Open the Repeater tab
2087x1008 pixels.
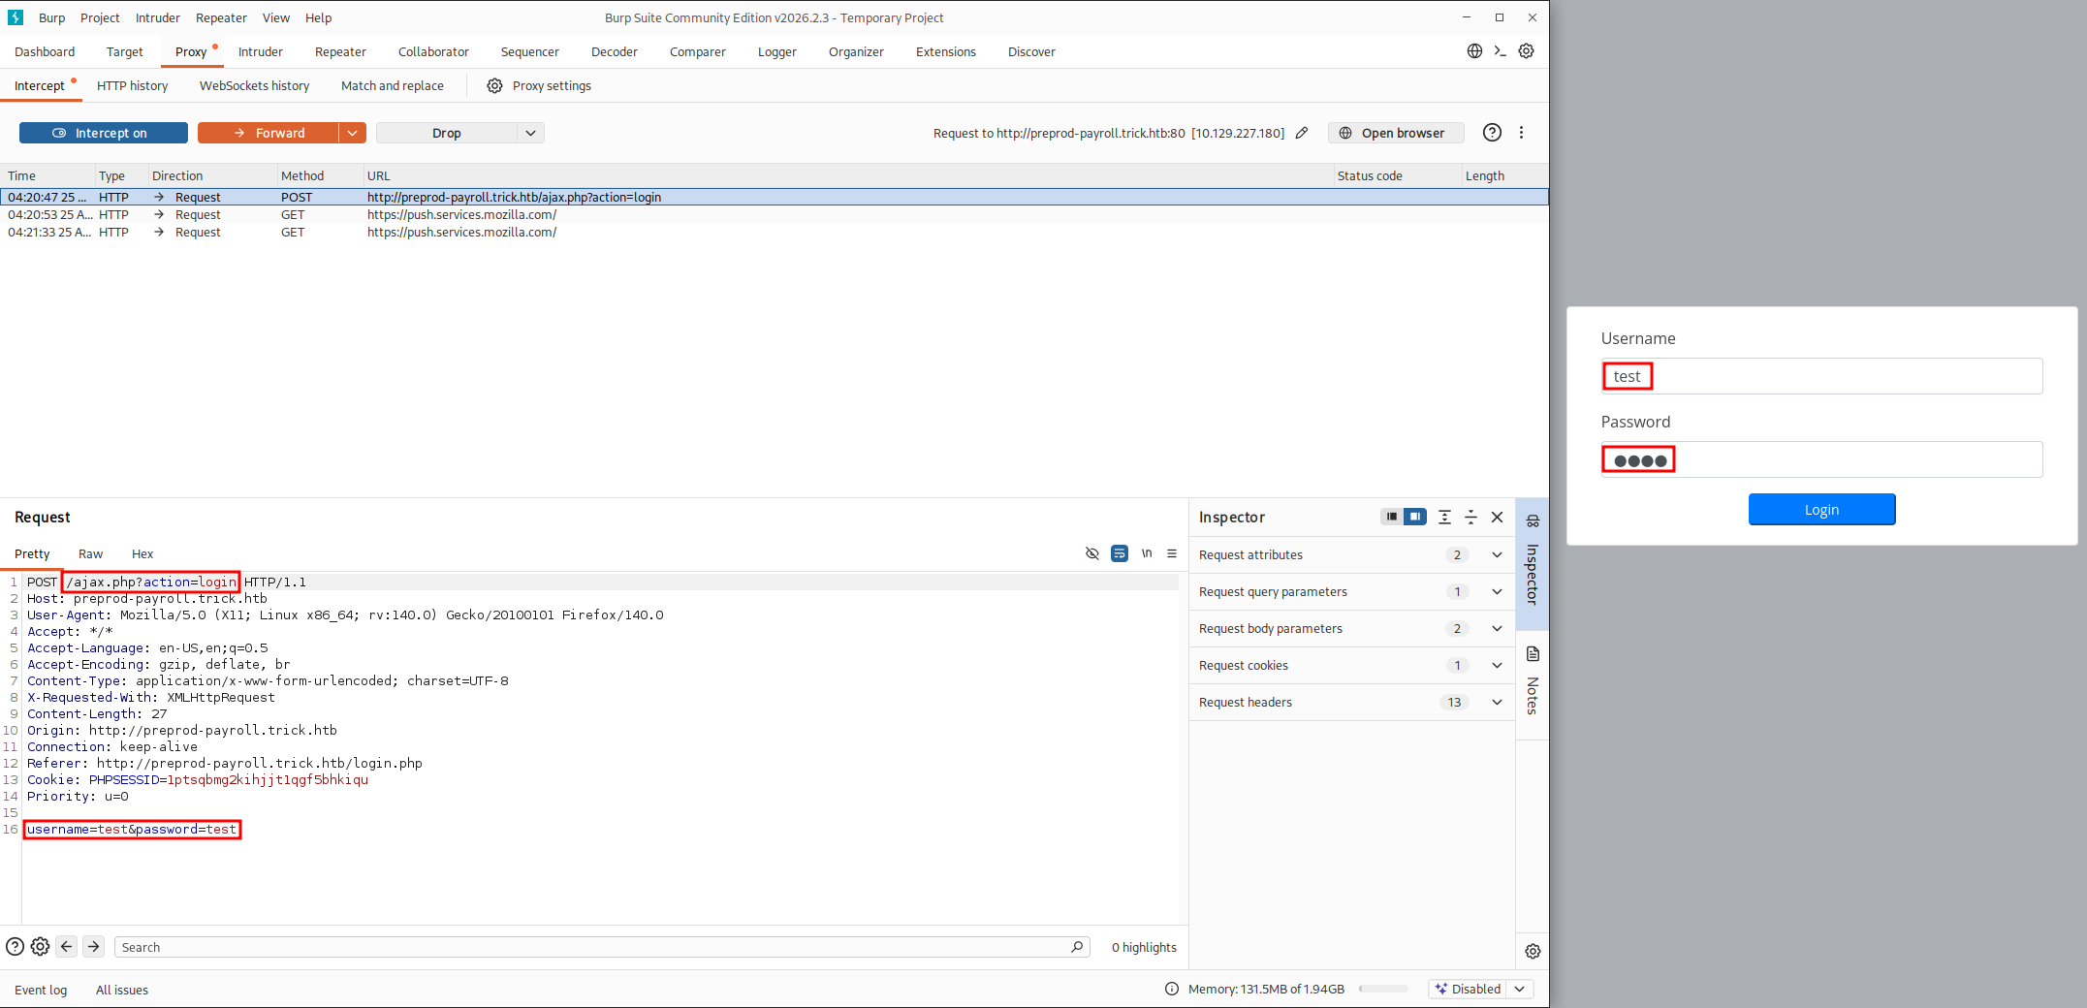coord(340,52)
